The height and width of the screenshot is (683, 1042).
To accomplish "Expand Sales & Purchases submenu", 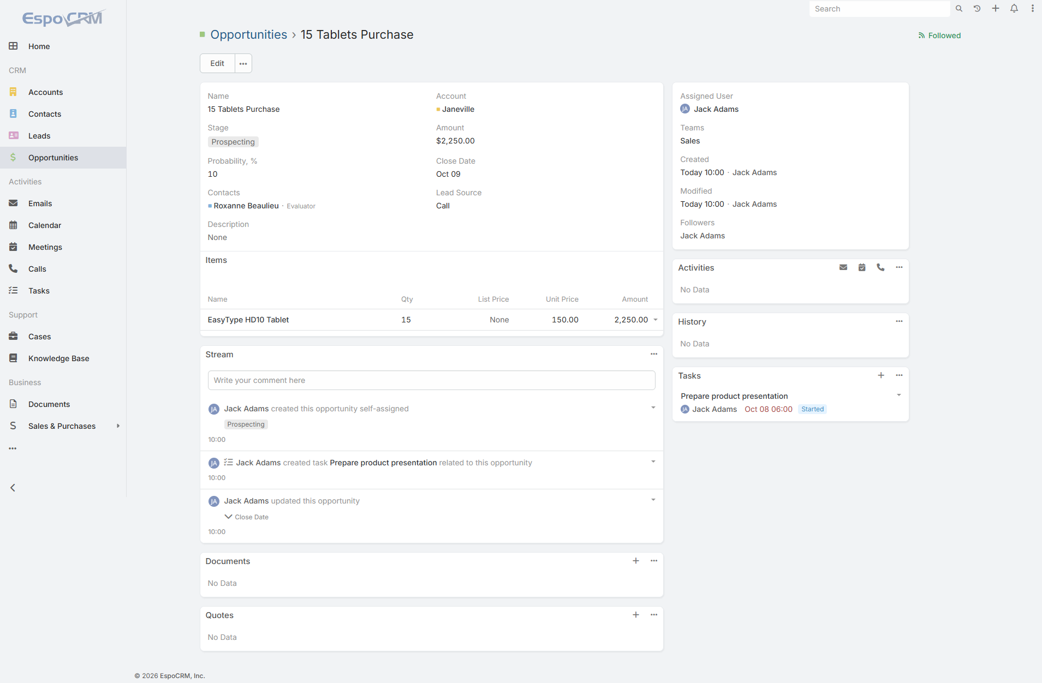I will (x=118, y=426).
